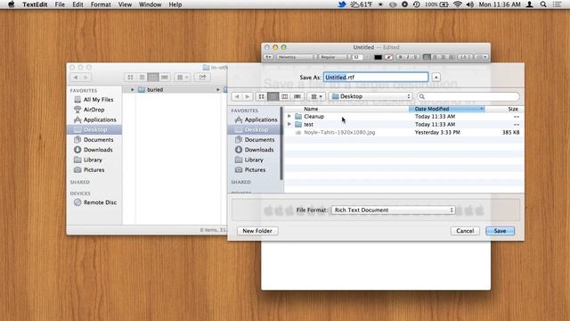Open Downloads in Finder window sidebar
The height and width of the screenshot is (321, 570).
coord(94,150)
